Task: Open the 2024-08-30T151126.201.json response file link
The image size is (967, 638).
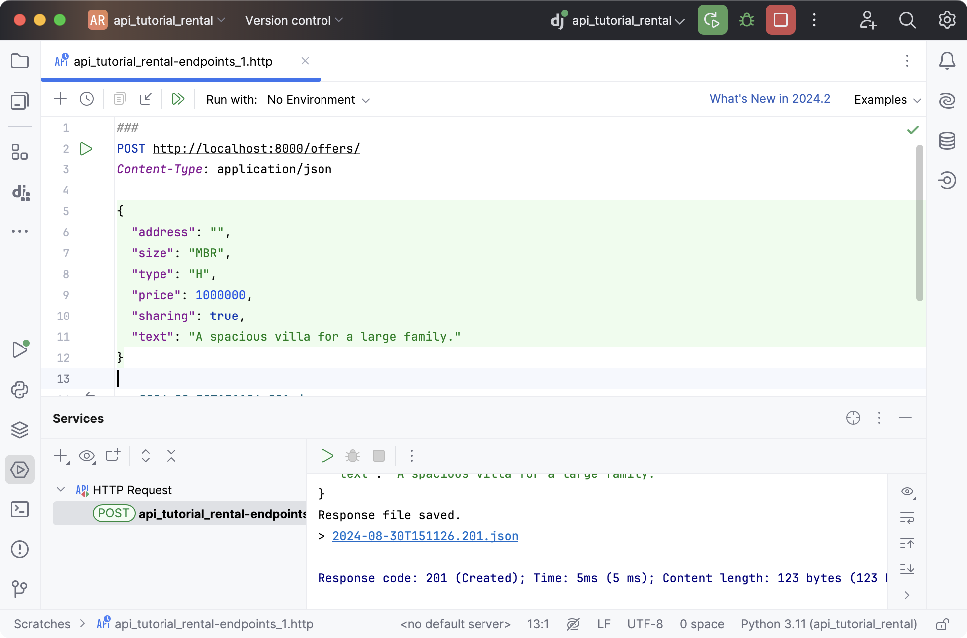Action: pos(425,536)
